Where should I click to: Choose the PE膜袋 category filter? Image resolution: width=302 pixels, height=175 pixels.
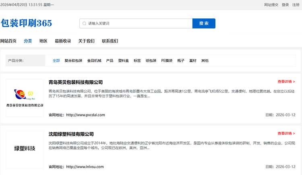tap(167, 61)
